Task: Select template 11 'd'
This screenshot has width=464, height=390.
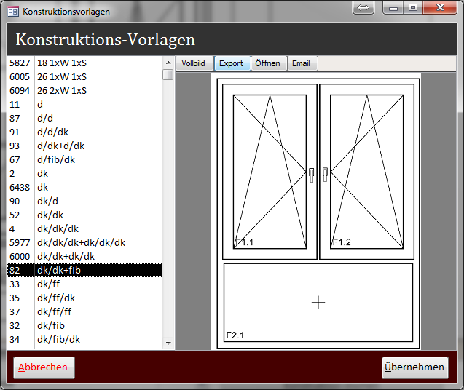Action: [x=84, y=104]
